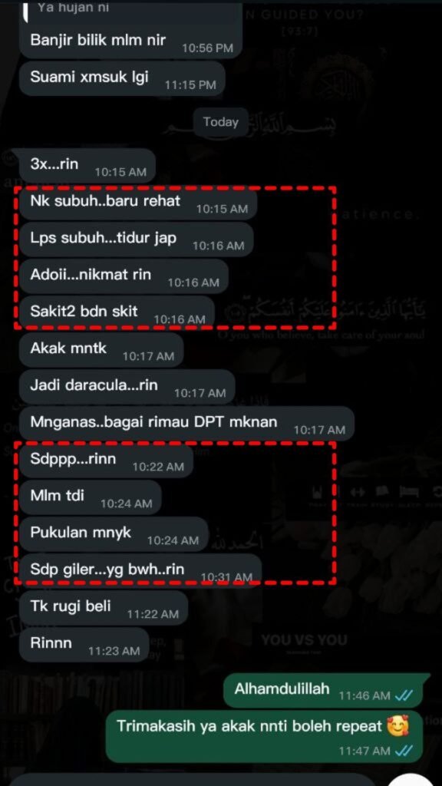Image resolution: width=442 pixels, height=786 pixels.
Task: Tap message 'Sakit2 bdn skit'
Action: 117,312
